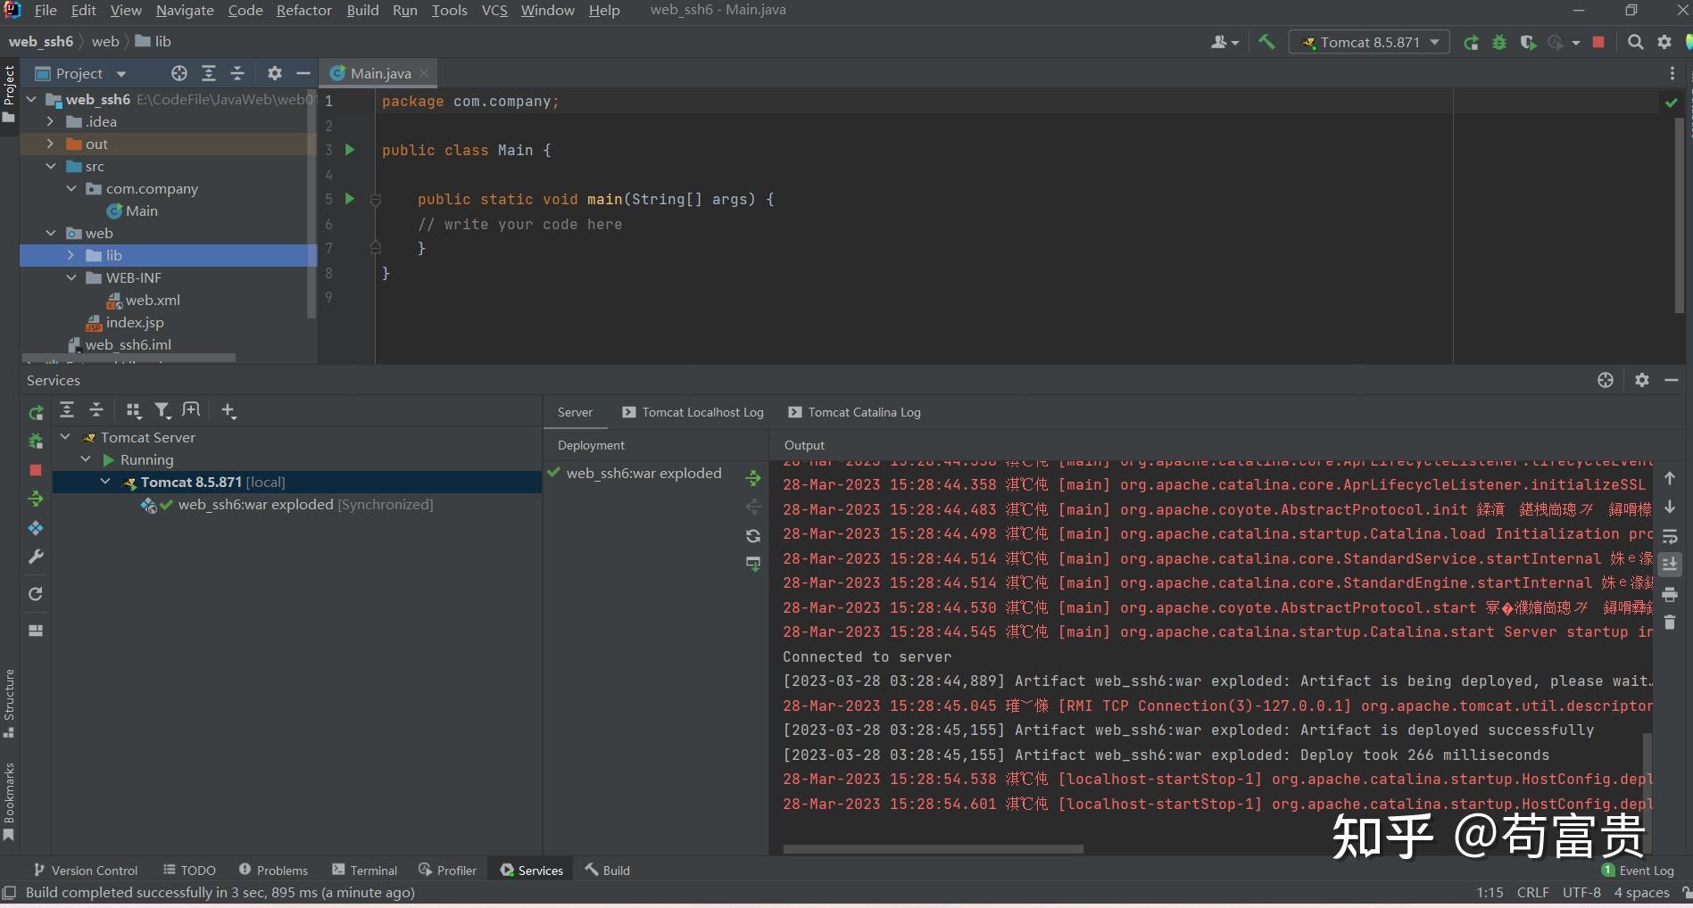Click the Print icon beside output console
Viewport: 1693px width, 908px height.
(x=1670, y=594)
